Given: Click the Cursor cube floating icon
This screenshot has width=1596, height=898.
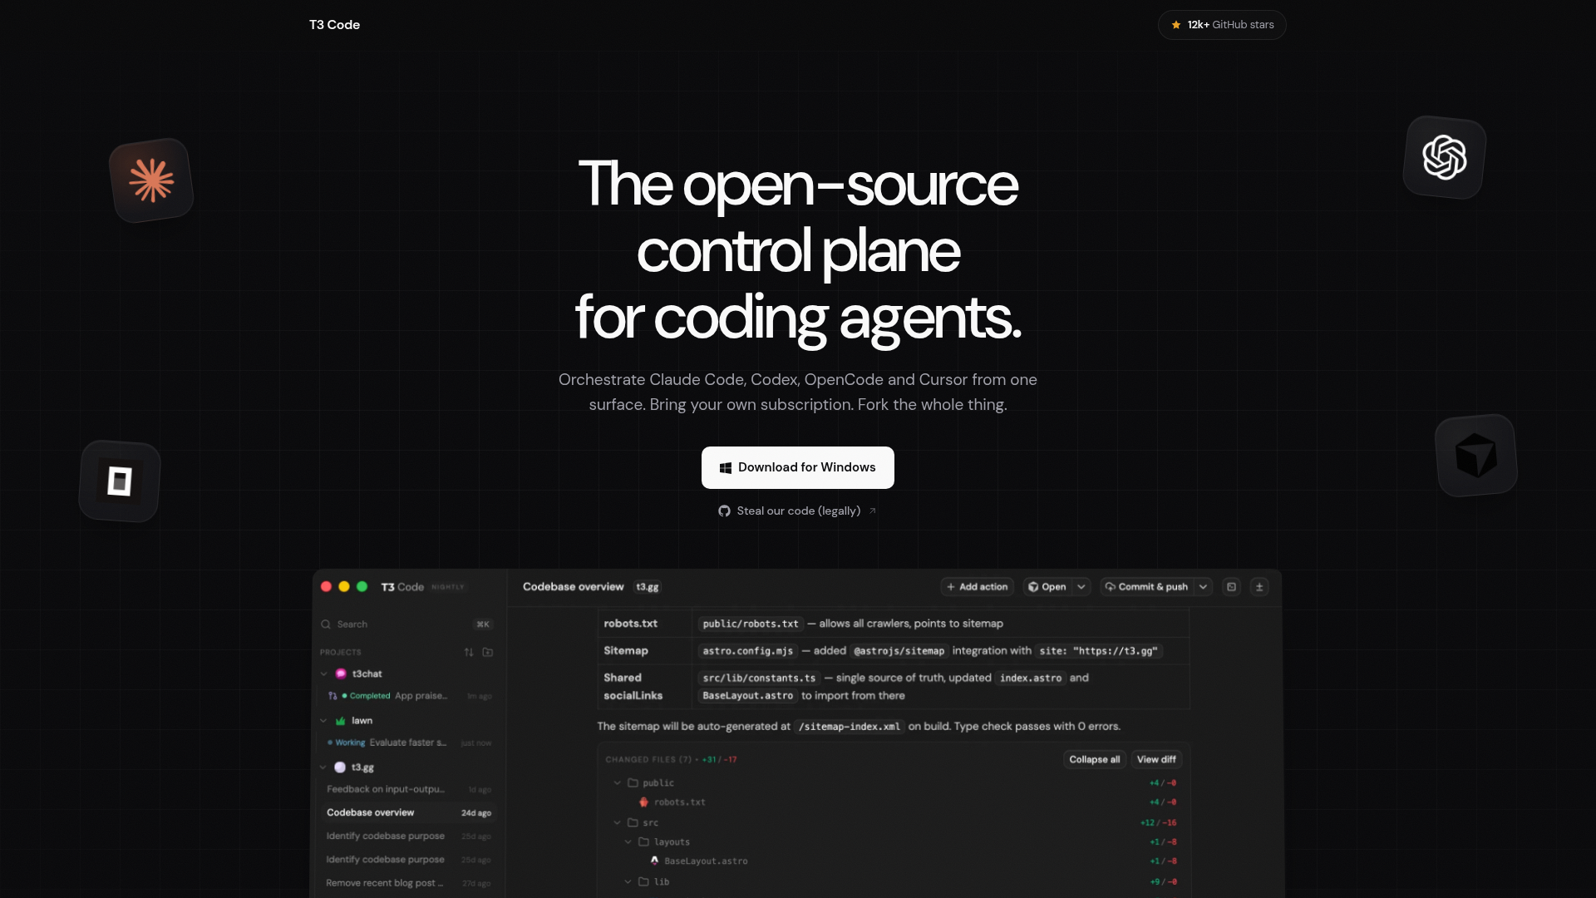Looking at the screenshot, I should 1476,456.
